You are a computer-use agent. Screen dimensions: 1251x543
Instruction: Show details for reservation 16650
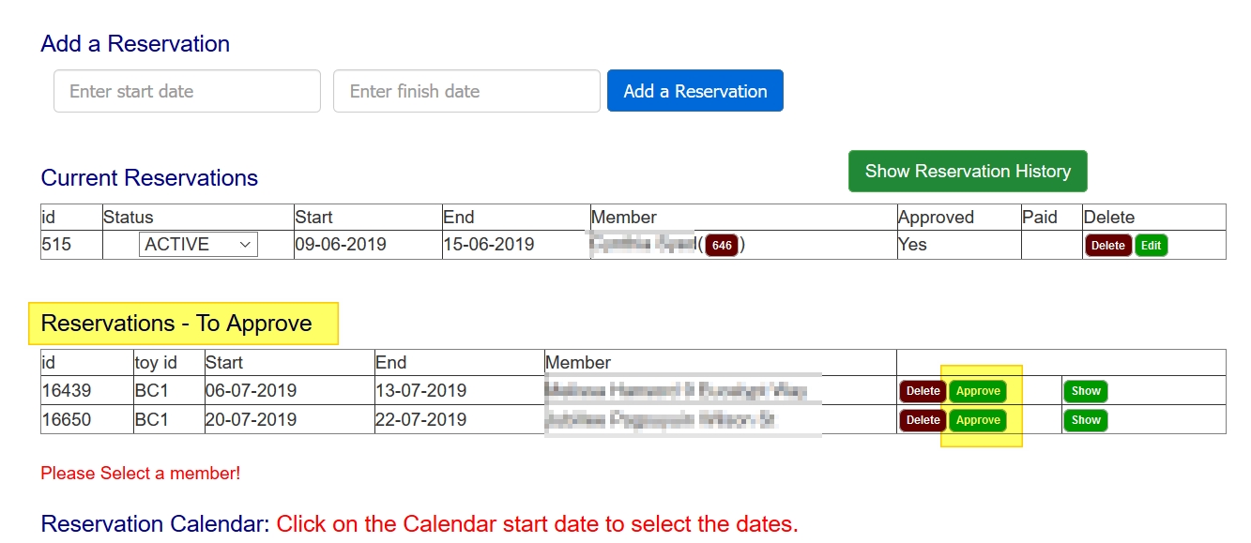point(1086,420)
